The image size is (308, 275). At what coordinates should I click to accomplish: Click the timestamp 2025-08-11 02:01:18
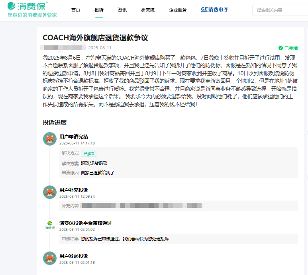coord(77,263)
